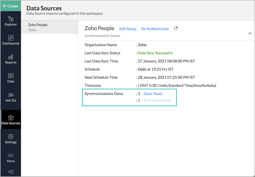Trigger Sync Now

(x=153, y=93)
